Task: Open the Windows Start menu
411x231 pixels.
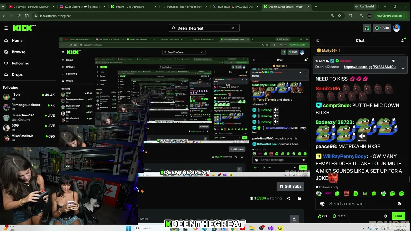Action: pyautogui.click(x=128, y=228)
